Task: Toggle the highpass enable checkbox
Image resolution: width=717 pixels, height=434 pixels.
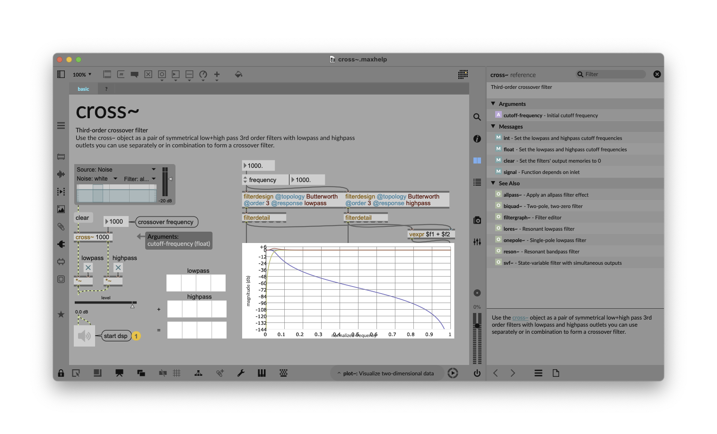Action: pos(118,268)
